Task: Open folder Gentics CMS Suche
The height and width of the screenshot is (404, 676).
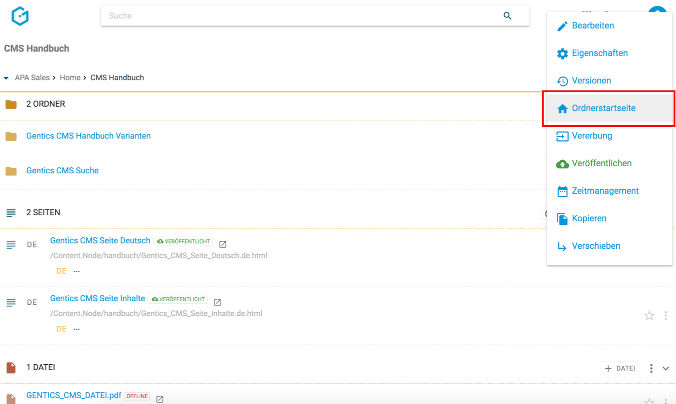Action: 62,171
